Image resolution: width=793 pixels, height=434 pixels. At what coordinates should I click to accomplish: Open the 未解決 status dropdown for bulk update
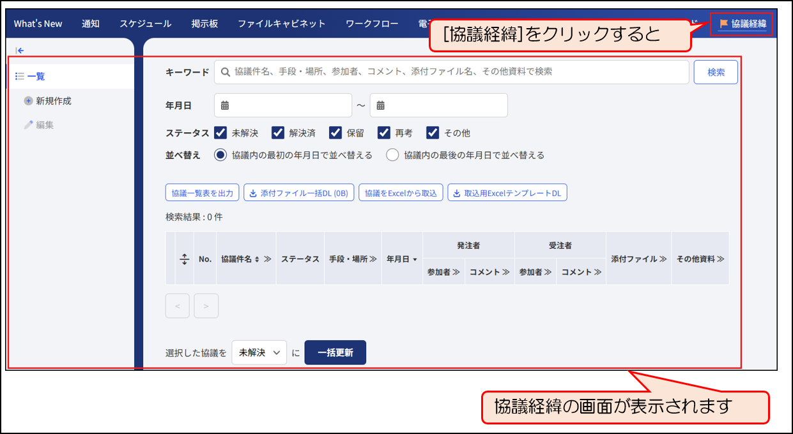259,352
